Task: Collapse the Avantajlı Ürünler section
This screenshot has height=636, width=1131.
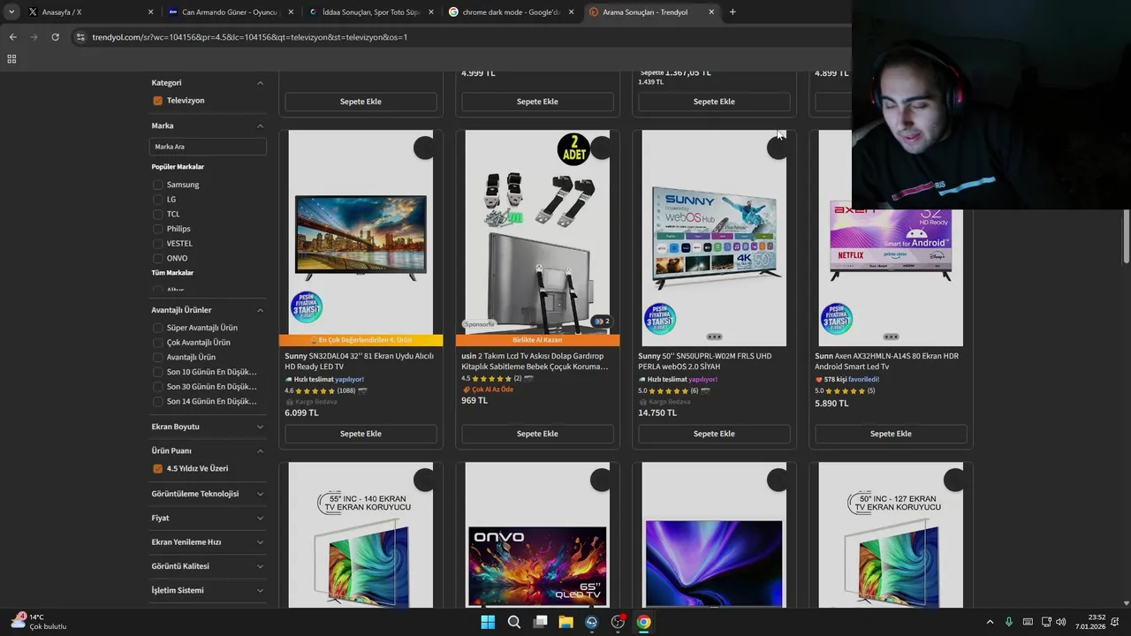Action: (260, 310)
